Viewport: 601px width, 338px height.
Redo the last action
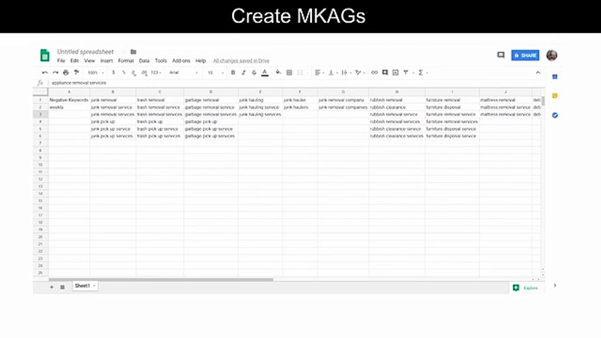[55, 73]
